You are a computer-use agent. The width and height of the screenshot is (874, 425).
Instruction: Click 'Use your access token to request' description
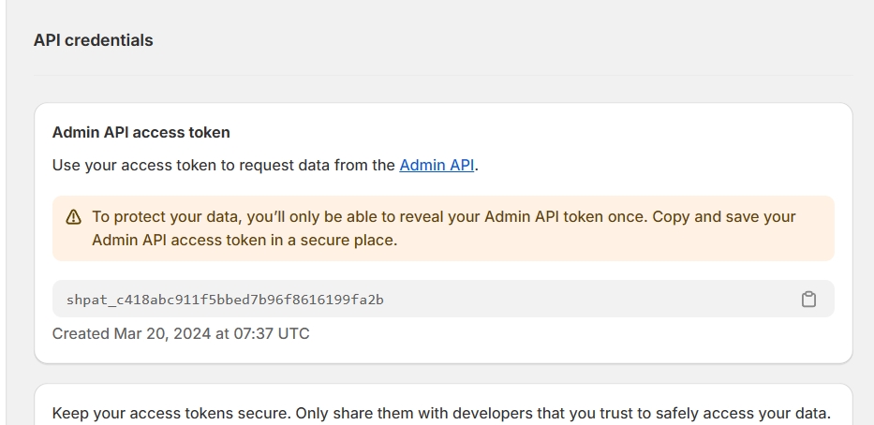coord(265,166)
